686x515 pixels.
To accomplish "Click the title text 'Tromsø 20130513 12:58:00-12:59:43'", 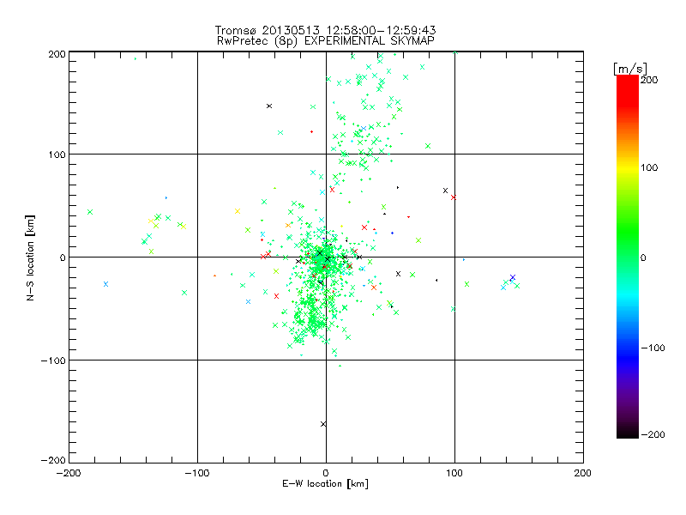I will pos(325,30).
